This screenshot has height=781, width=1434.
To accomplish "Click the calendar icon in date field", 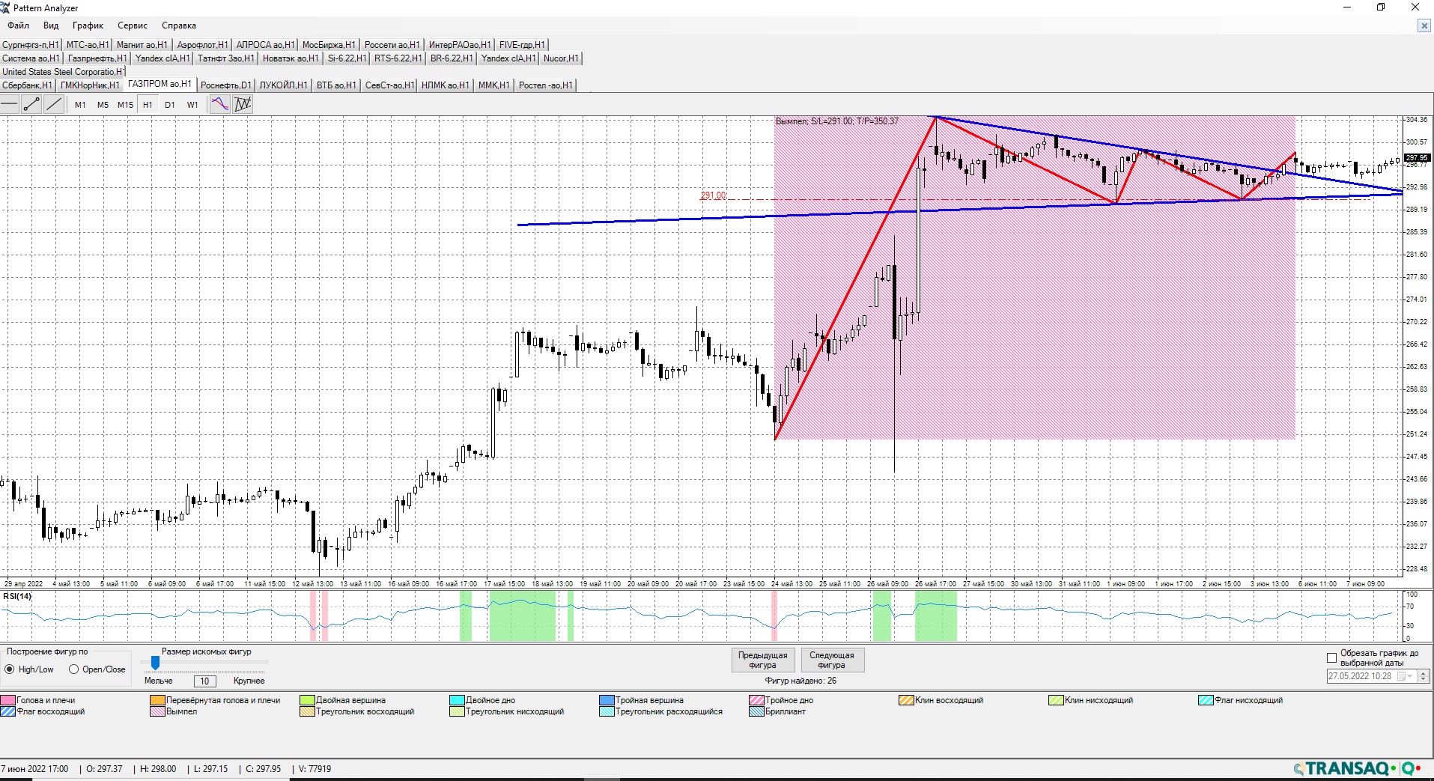I will click(1402, 676).
